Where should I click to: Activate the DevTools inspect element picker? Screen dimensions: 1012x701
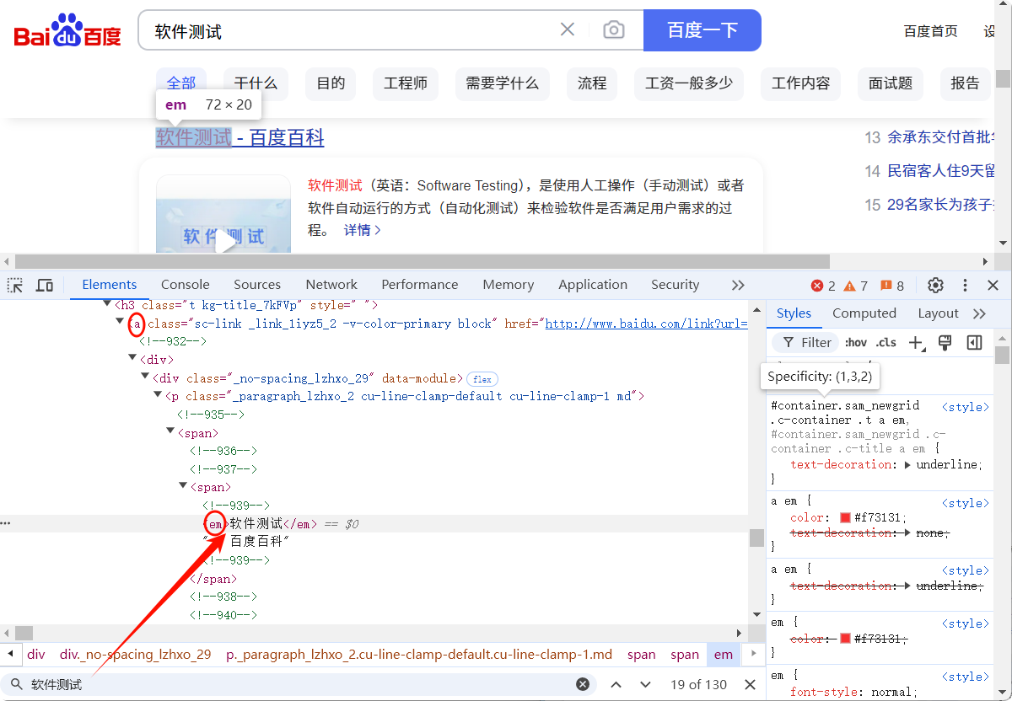coord(15,285)
